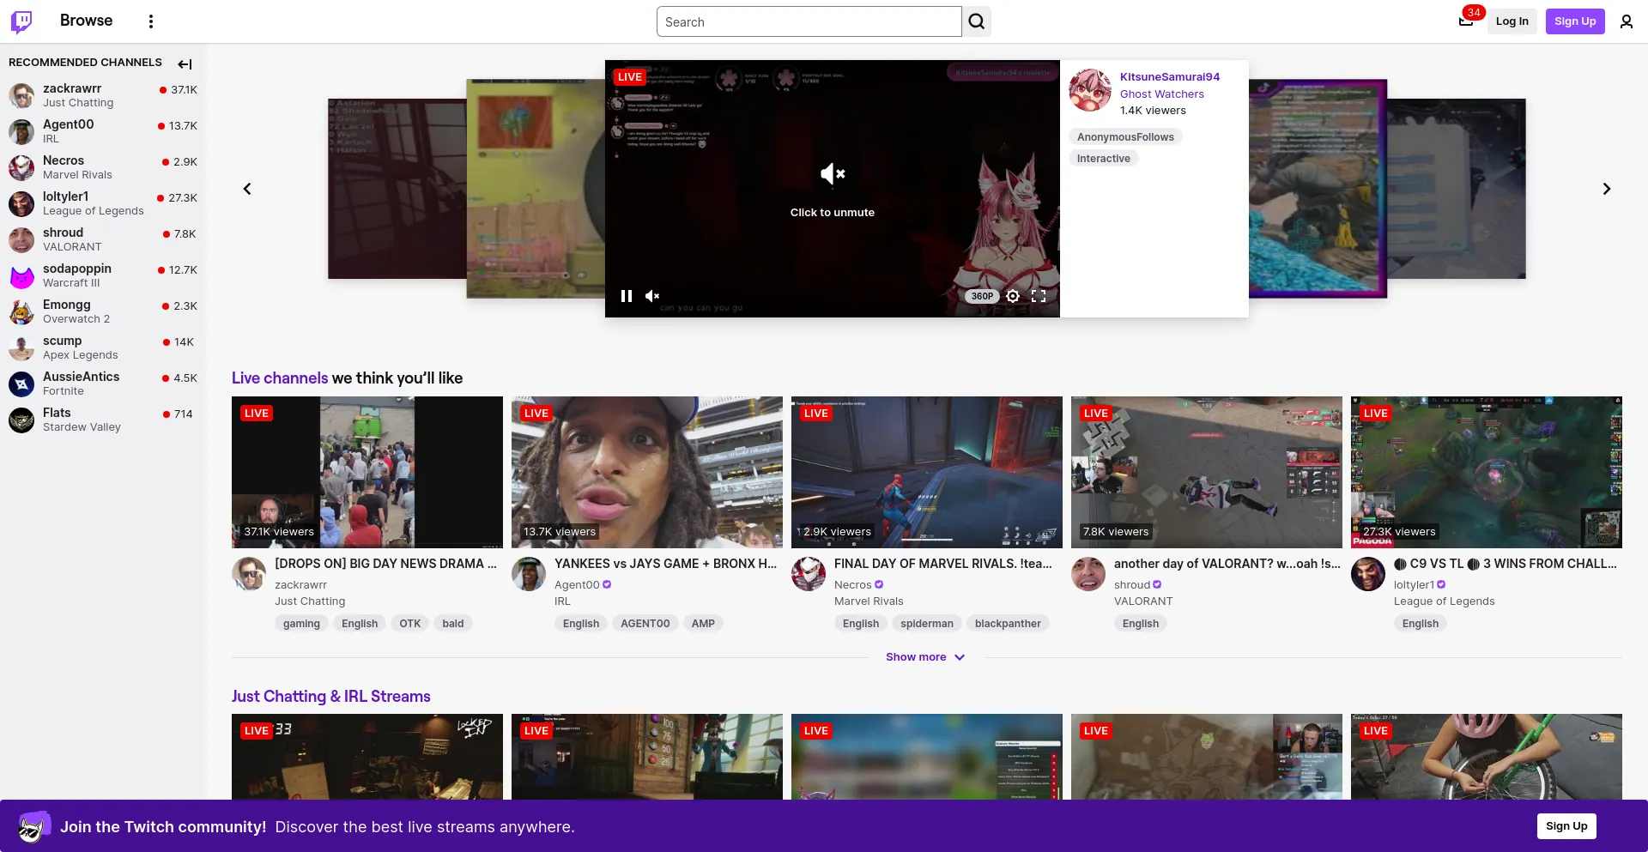Click zackrawrr avatar beside DROPS ON title
Image resolution: width=1648 pixels, height=852 pixels.
point(249,574)
